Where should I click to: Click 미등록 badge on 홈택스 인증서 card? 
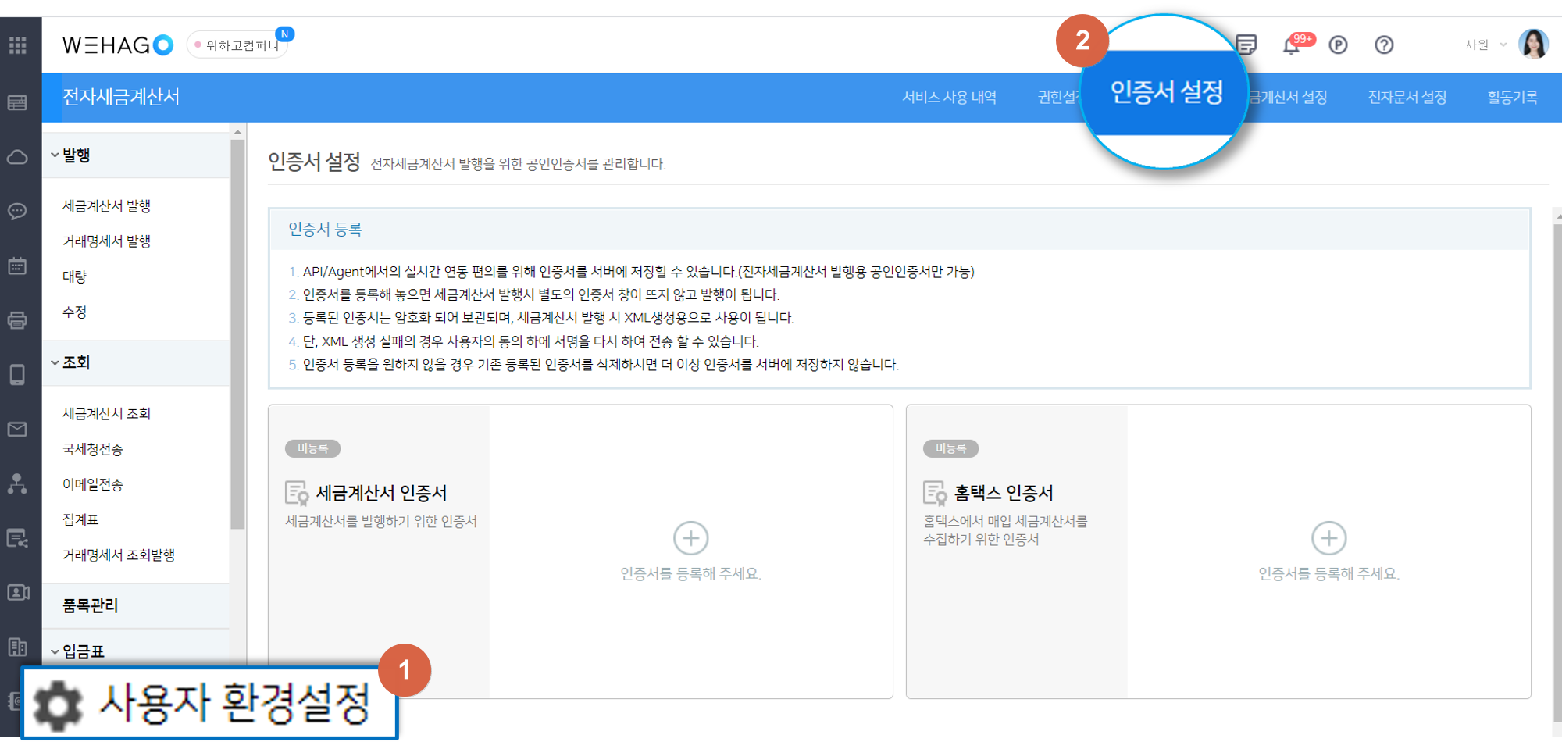[x=950, y=448]
